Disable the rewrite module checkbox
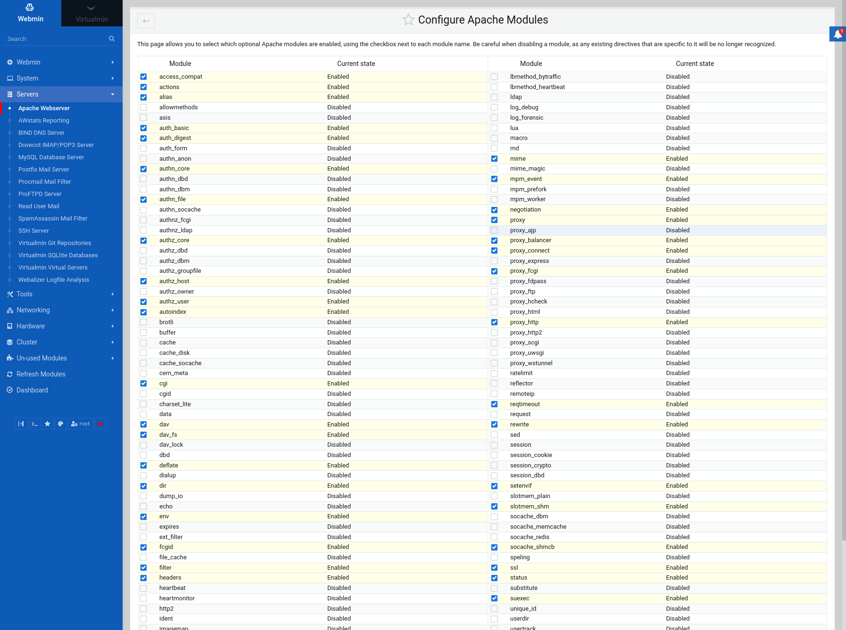 click(494, 425)
